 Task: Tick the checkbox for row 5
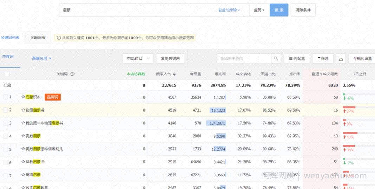(x=5, y=149)
